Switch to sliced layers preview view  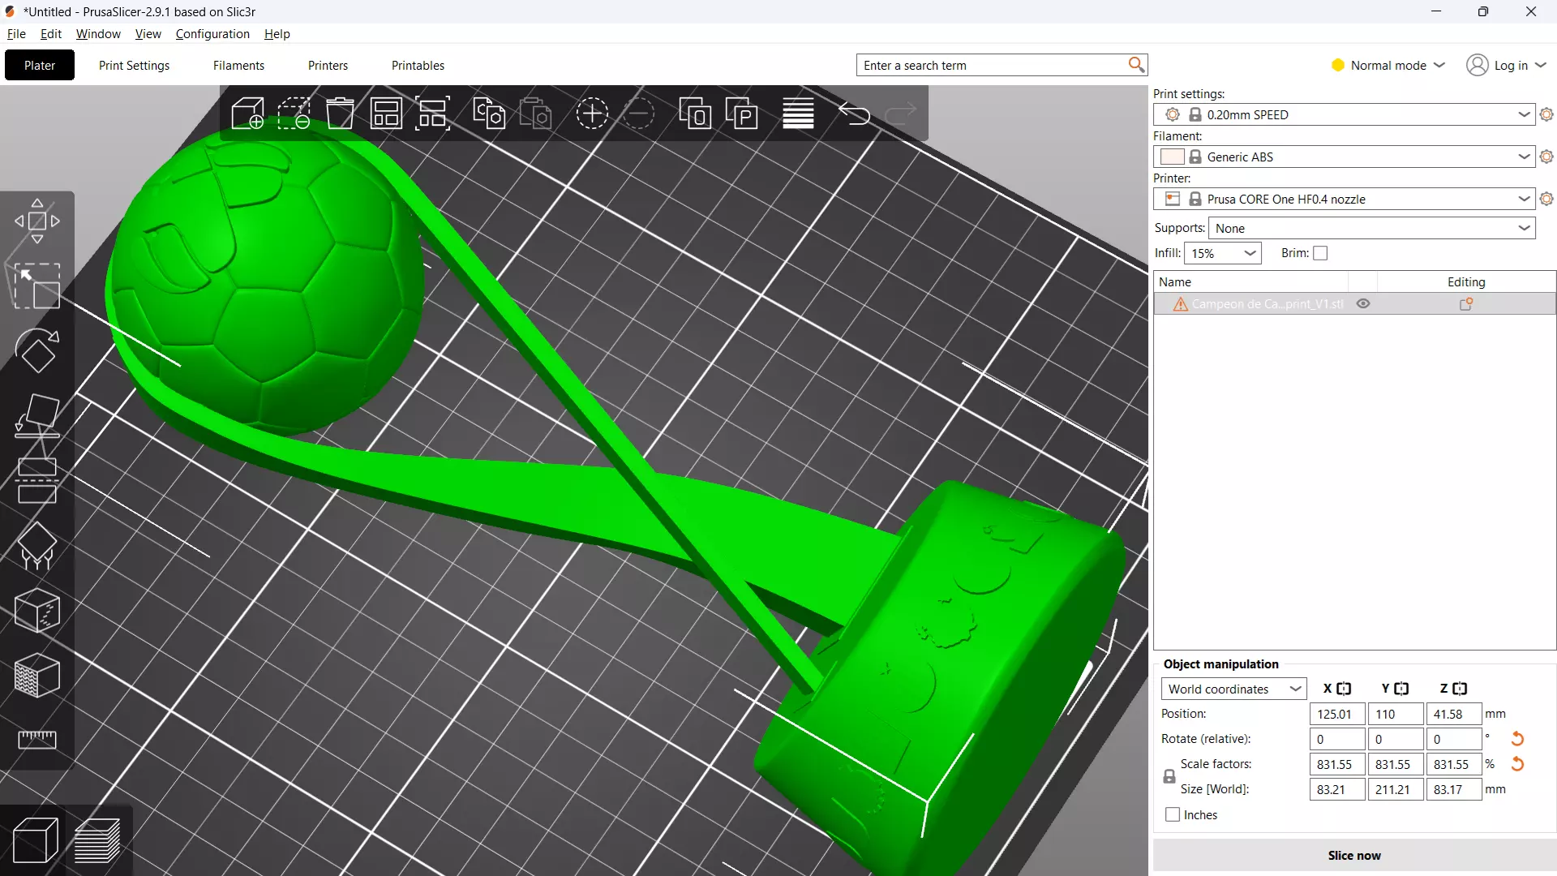97,840
